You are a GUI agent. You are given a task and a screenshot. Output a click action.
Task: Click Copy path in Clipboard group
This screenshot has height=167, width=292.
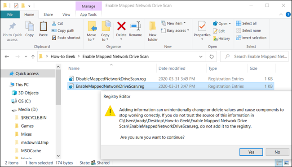pyautogui.click(x=63, y=30)
